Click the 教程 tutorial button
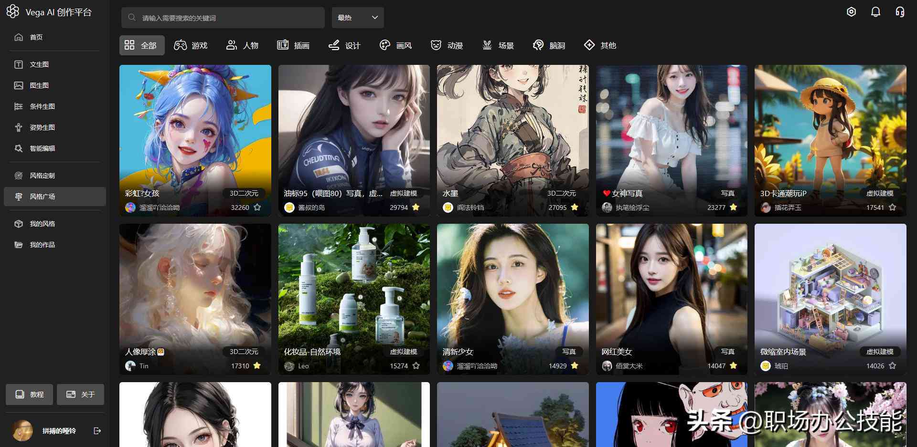The height and width of the screenshot is (447, 917). coord(29,395)
